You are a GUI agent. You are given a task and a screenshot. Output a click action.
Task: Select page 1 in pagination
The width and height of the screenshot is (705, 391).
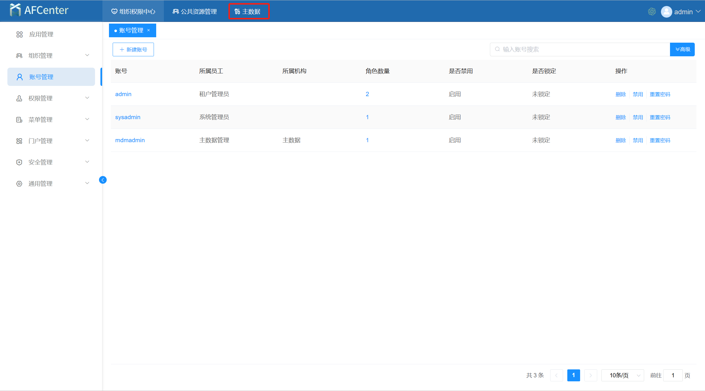pos(574,375)
